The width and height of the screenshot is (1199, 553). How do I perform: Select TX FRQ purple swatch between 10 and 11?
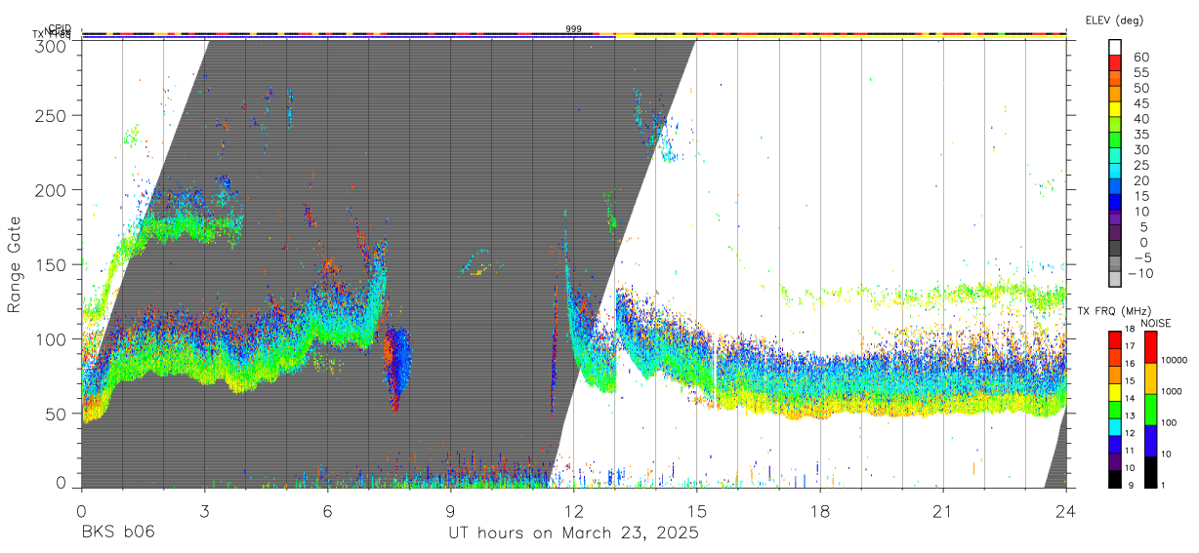tap(1115, 460)
